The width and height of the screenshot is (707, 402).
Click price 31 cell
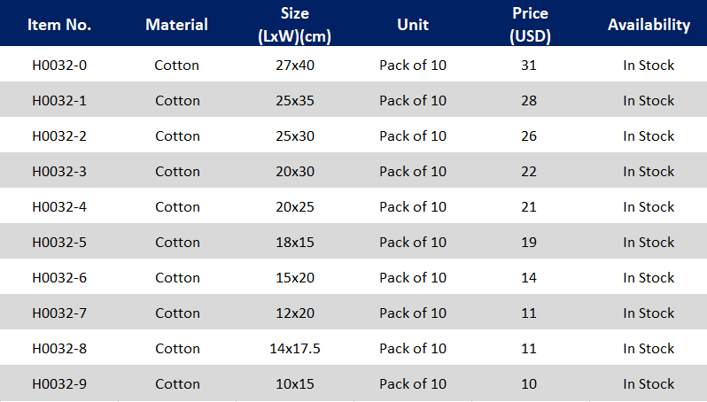tap(529, 66)
